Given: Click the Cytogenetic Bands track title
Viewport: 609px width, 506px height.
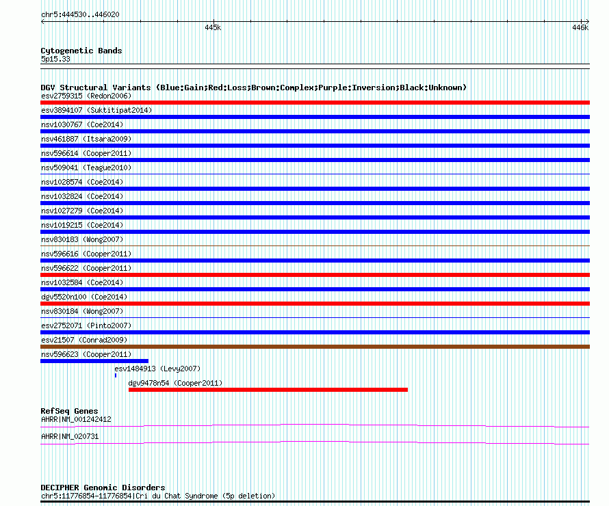Looking at the screenshot, I should tap(81, 51).
